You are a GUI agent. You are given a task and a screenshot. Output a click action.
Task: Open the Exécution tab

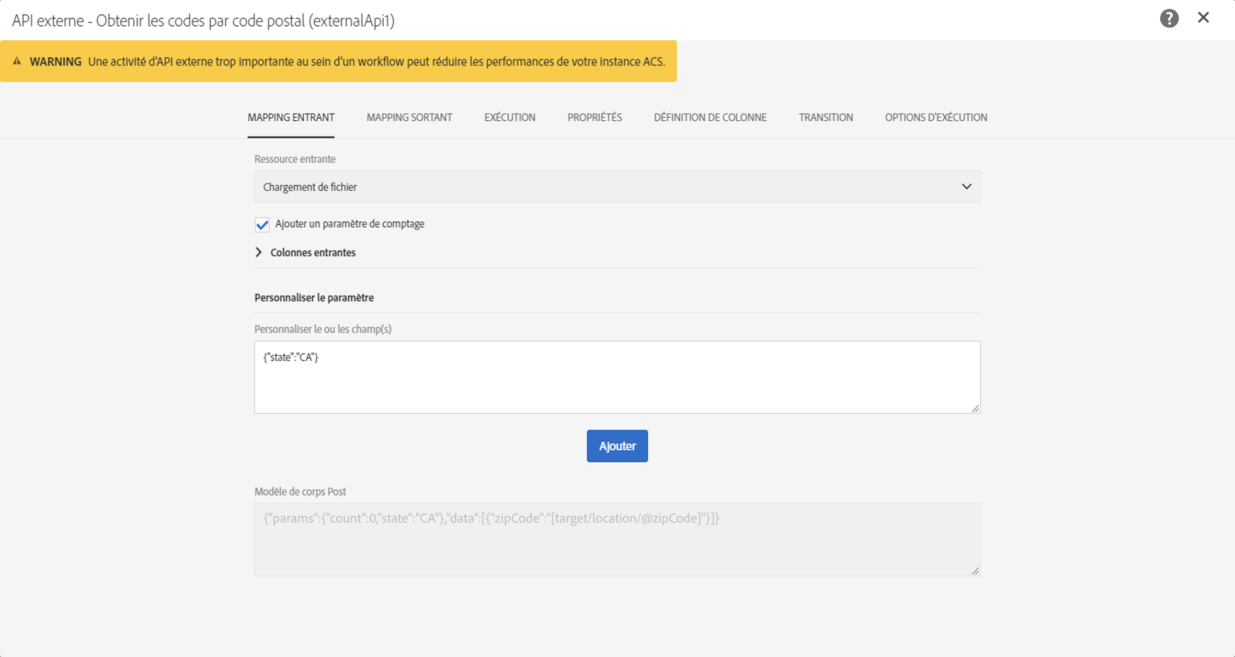pos(509,117)
